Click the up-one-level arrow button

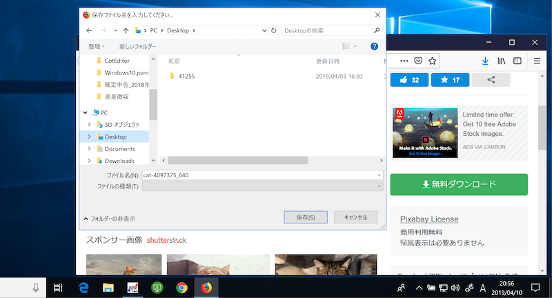click(x=126, y=30)
